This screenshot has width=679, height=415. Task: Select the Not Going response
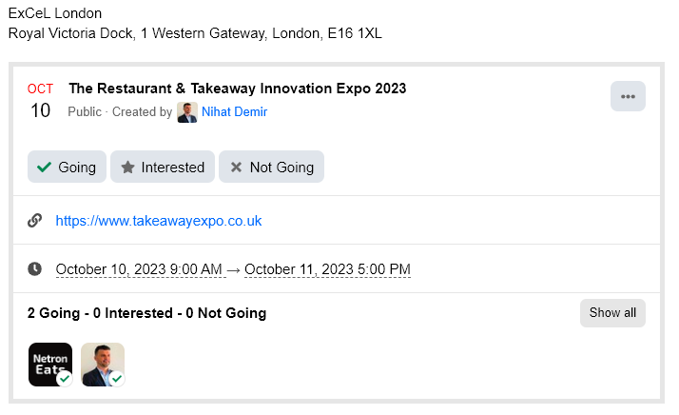pos(271,167)
